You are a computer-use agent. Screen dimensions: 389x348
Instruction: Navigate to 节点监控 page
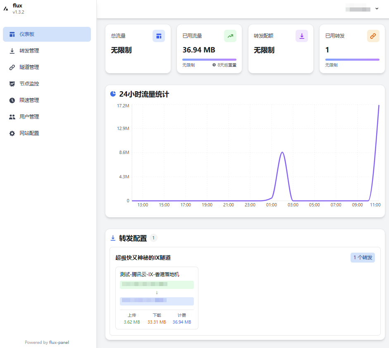point(29,84)
